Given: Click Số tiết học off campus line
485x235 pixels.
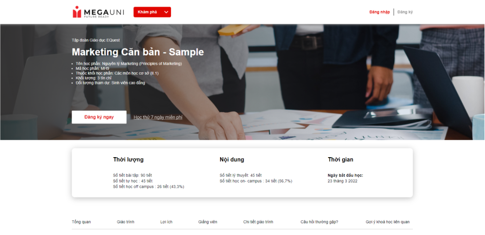Looking at the screenshot, I should 148,187.
